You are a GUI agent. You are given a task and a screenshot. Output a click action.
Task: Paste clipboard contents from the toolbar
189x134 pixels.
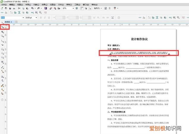coord(27,8)
